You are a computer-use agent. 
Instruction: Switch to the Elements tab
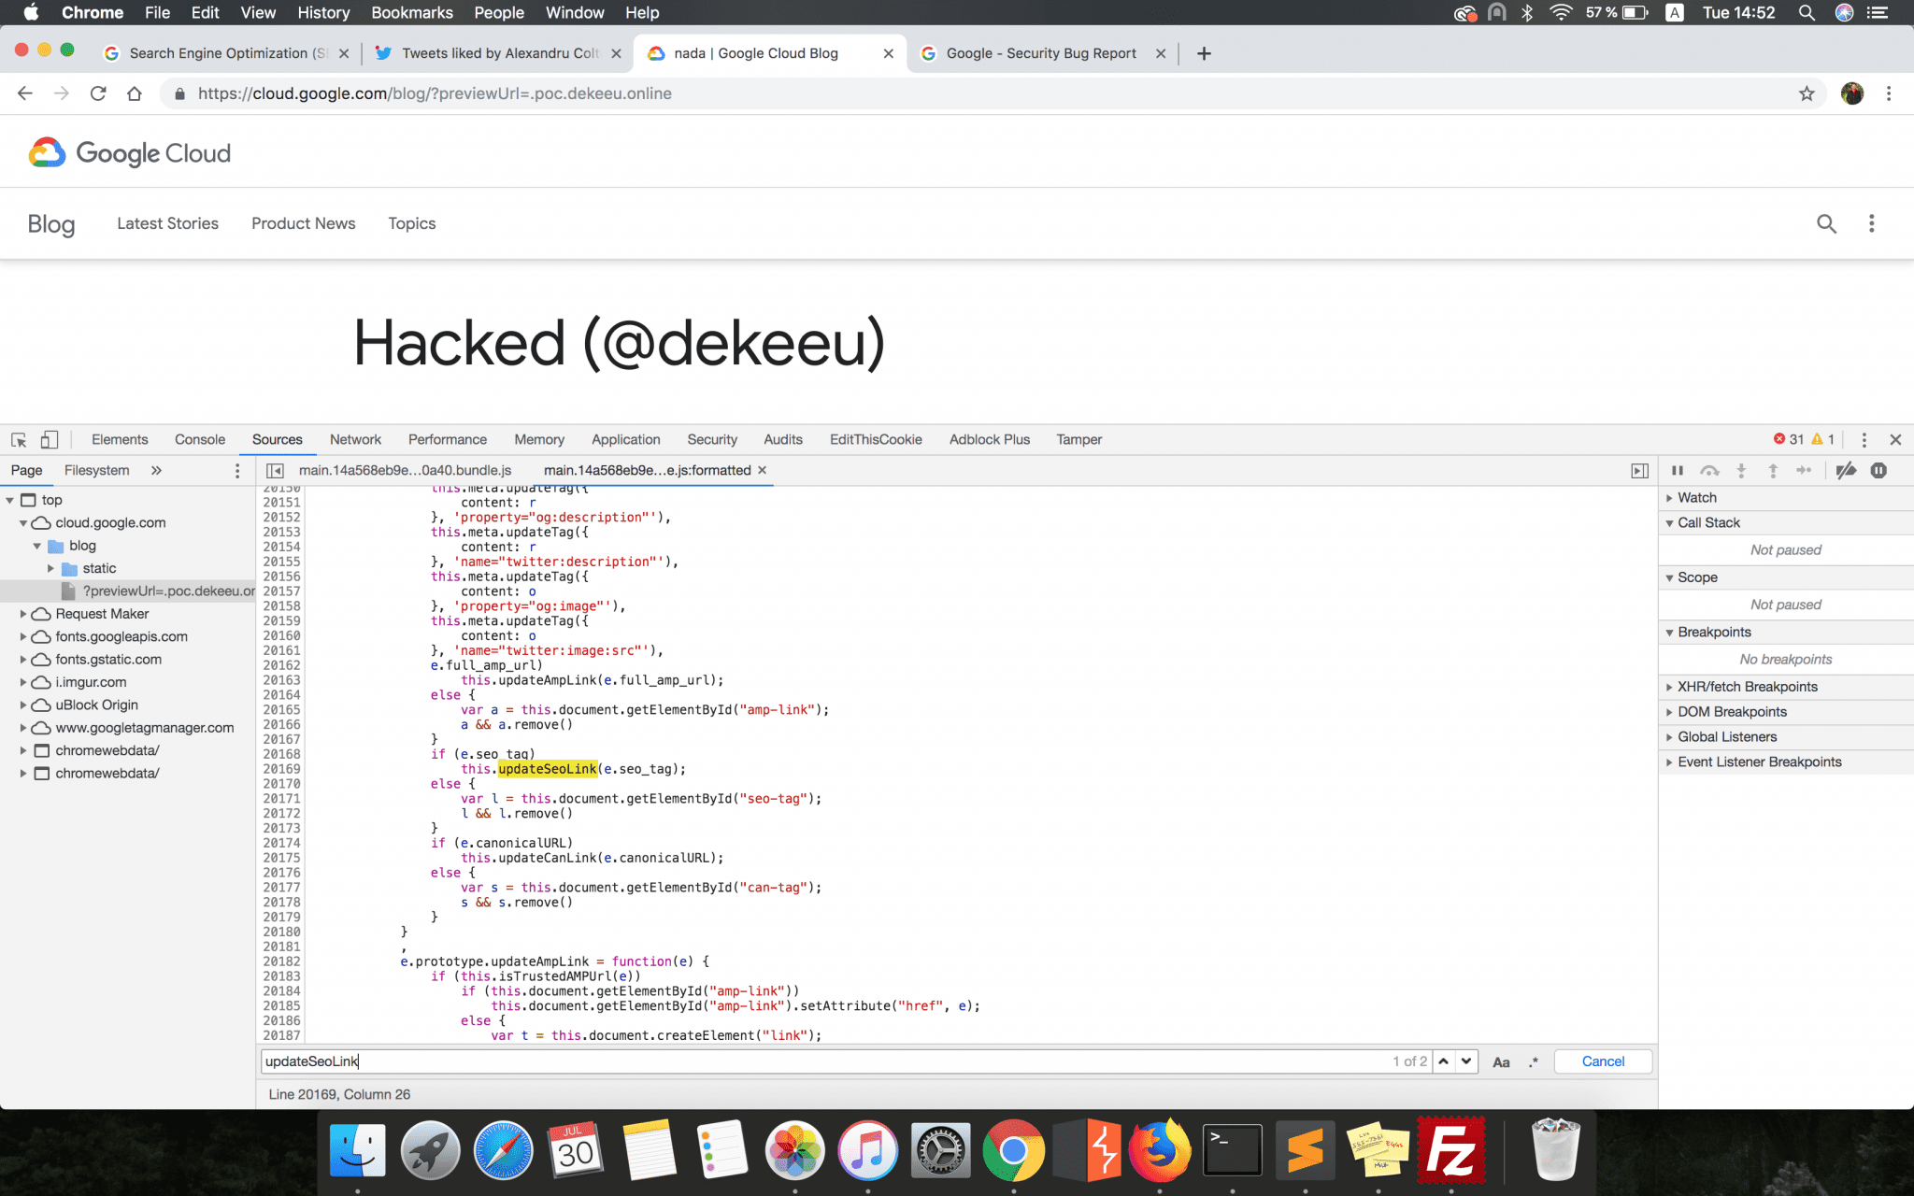point(120,439)
